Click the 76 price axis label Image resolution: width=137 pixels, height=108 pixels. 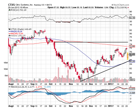click(x=131, y=41)
